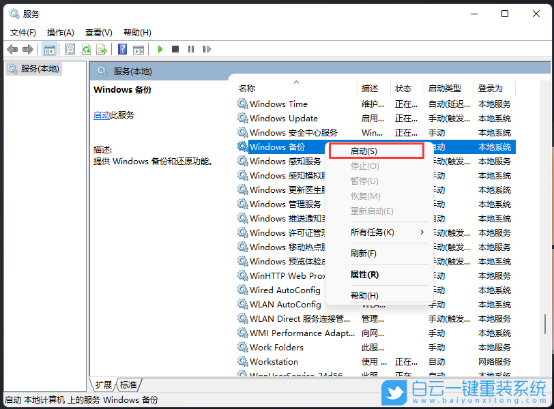Screen dimensions: 554x409
Task: Refresh the service list via the toolbar icon
Action: click(x=87, y=49)
